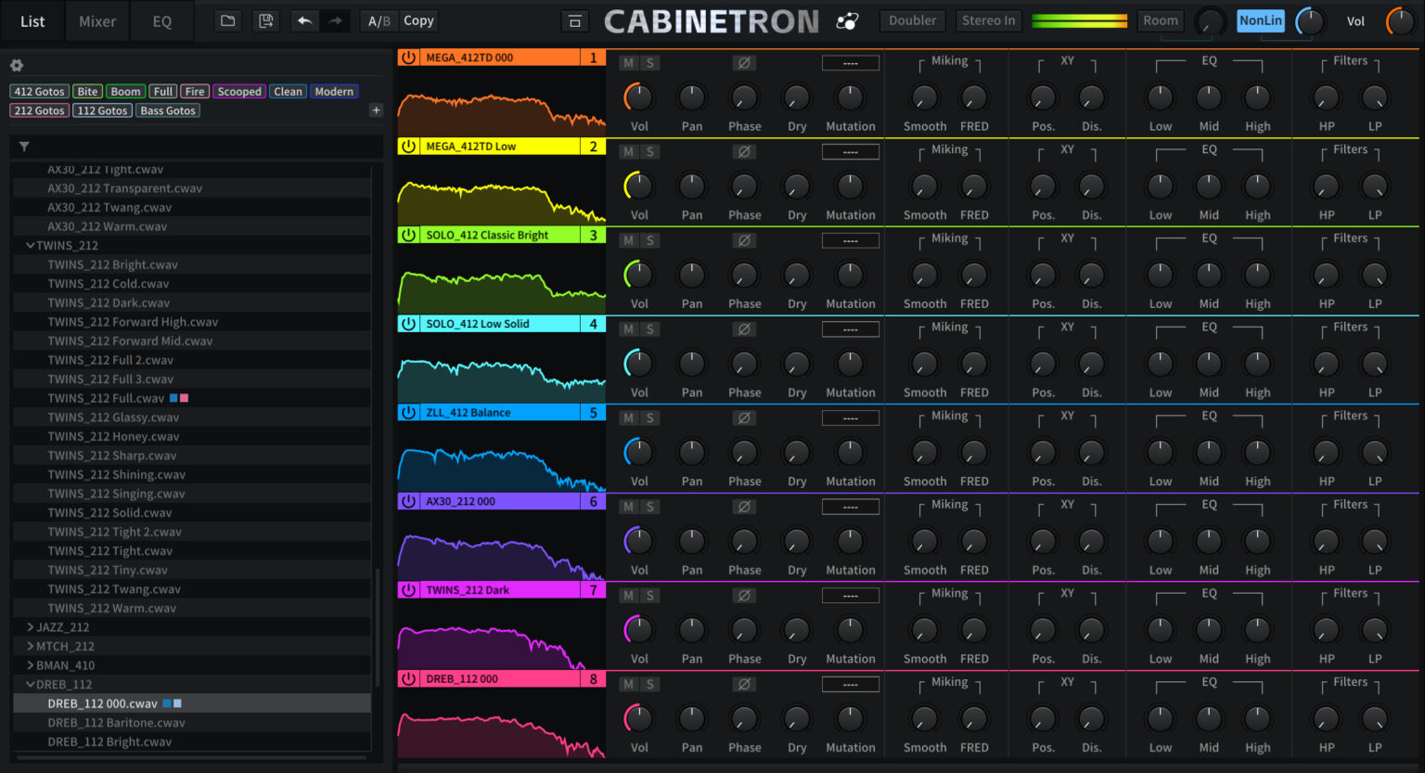Collapse the TWINS_212 folder
1425x773 pixels.
point(31,246)
